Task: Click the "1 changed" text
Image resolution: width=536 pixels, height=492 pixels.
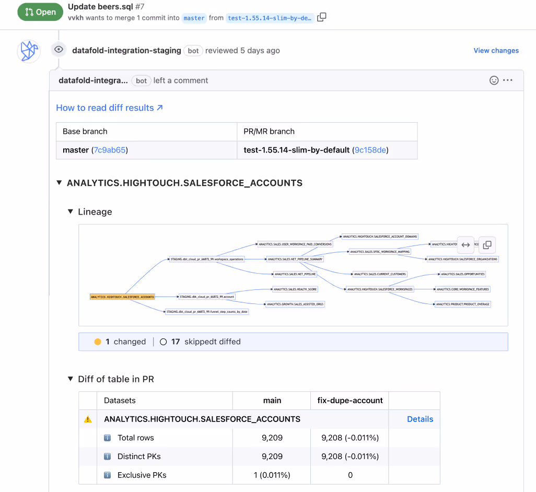Action: coord(125,342)
